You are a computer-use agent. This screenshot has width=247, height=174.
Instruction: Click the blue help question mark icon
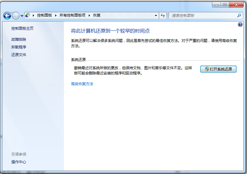(x=240, y=25)
